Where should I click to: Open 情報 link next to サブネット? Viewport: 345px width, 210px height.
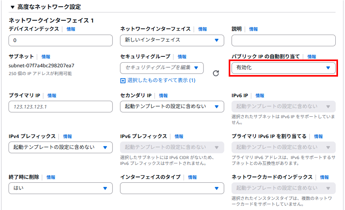pos(46,57)
